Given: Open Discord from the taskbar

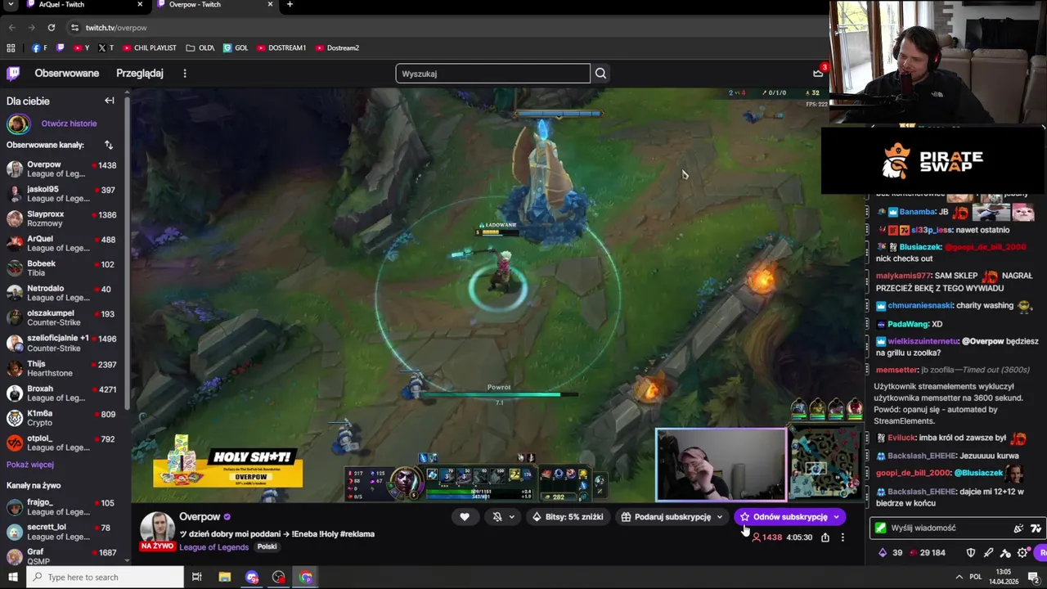Looking at the screenshot, I should (x=252, y=577).
